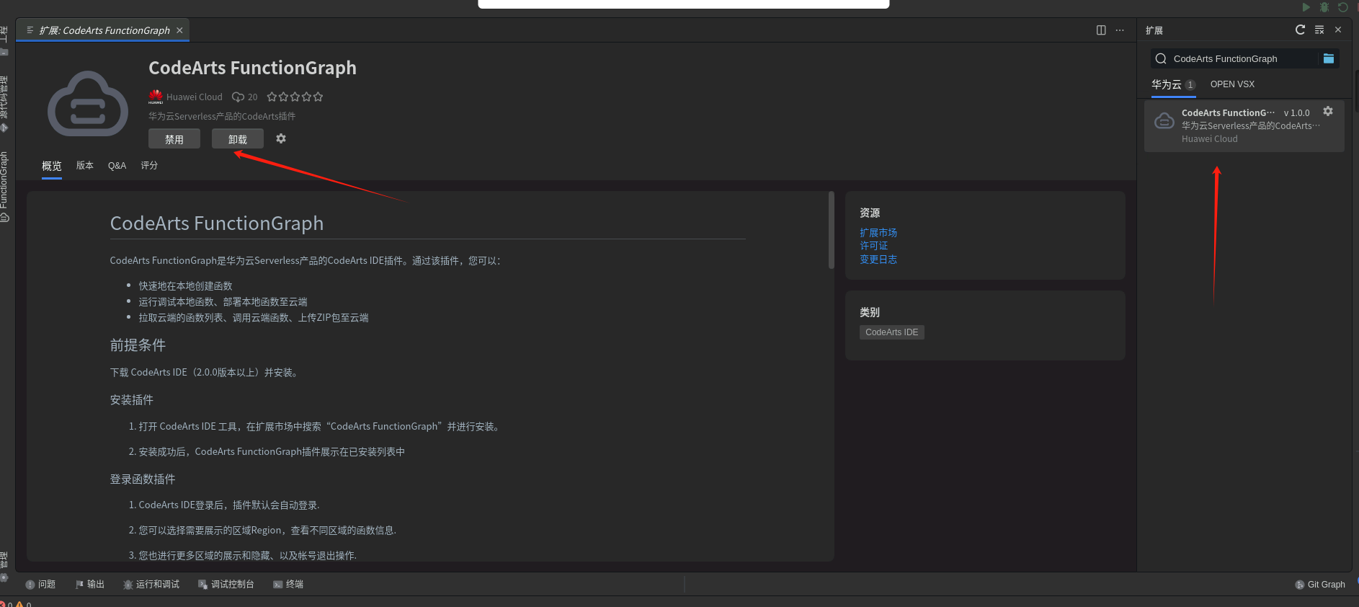
Task: Click the '前提条件' section heading
Action: (x=138, y=345)
